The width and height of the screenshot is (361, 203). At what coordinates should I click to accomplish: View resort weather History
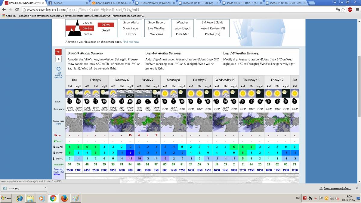131,34
